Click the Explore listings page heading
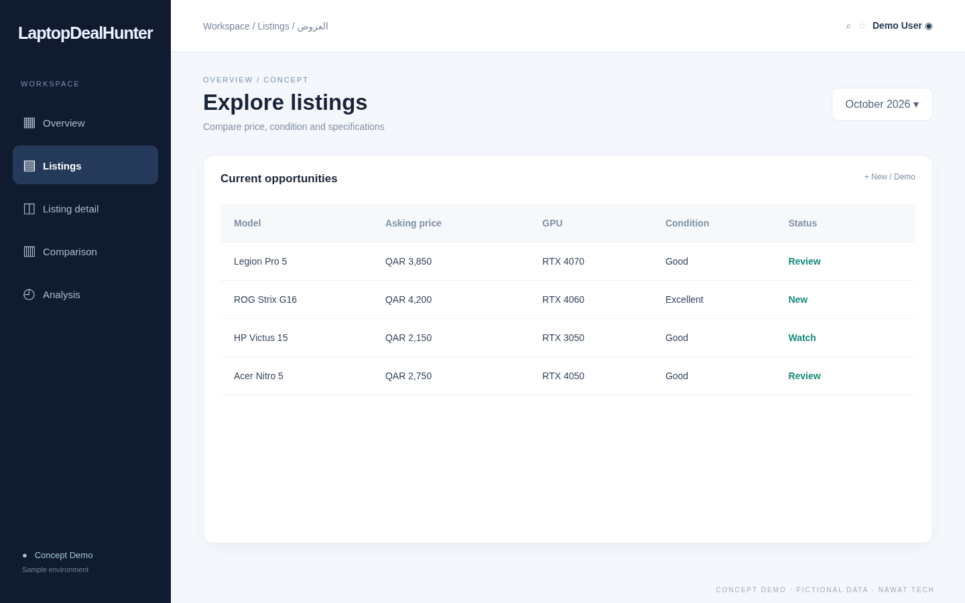965x603 pixels. coord(285,103)
